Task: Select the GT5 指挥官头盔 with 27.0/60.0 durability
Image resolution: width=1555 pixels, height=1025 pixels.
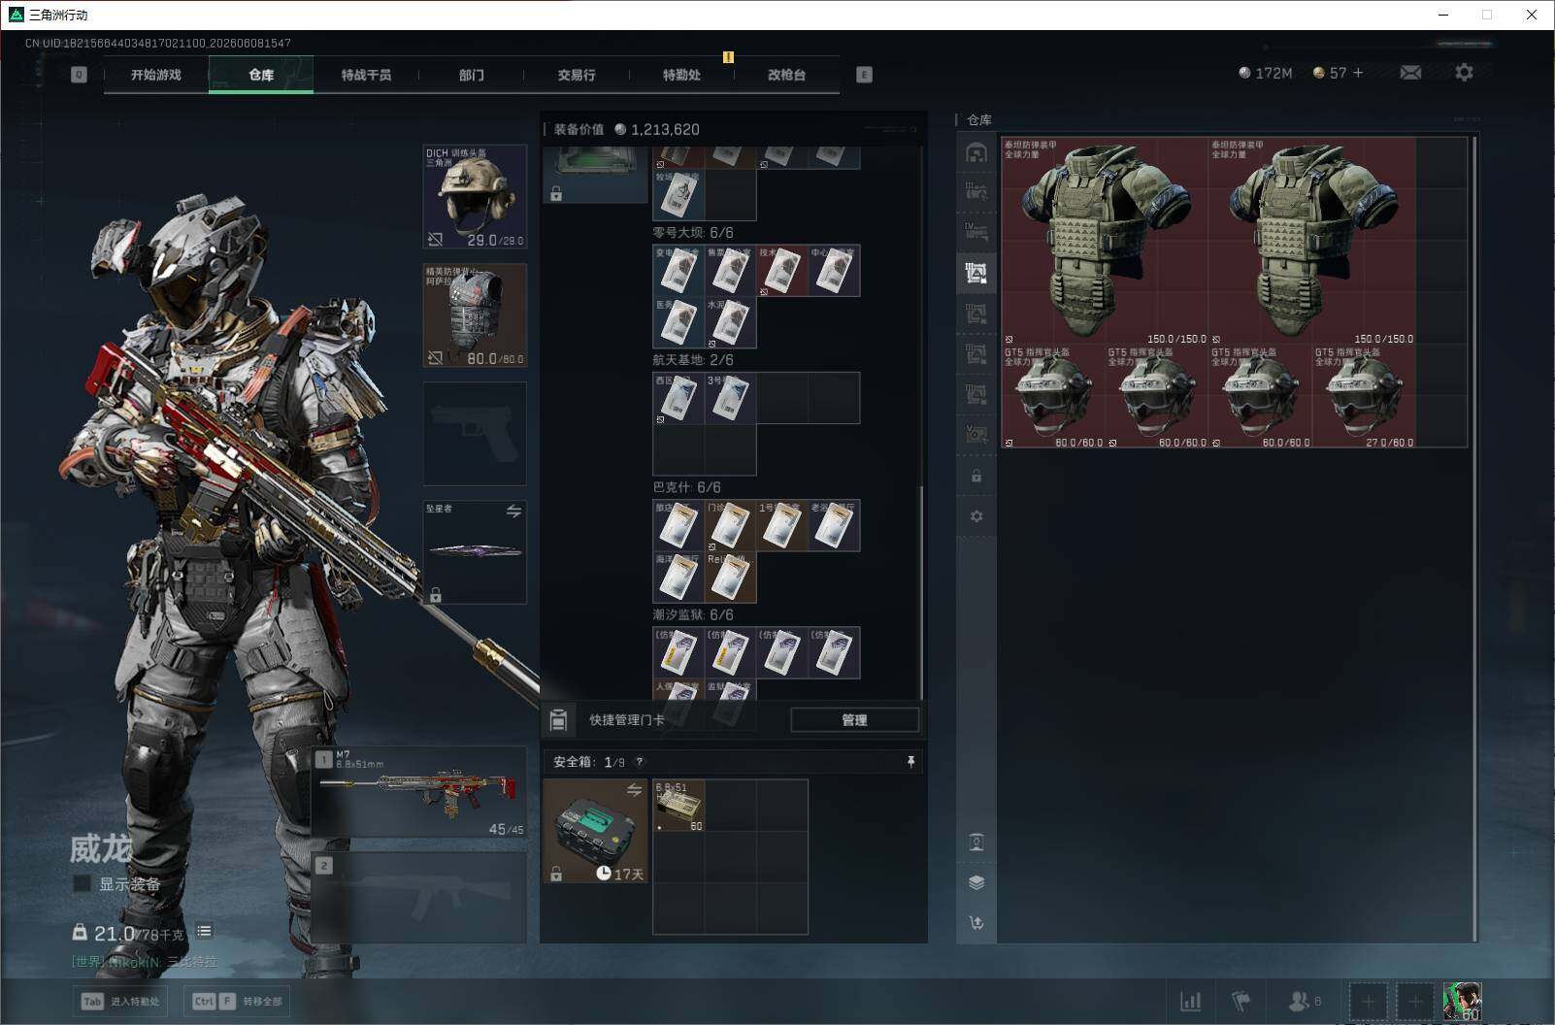Action: click(x=1364, y=396)
